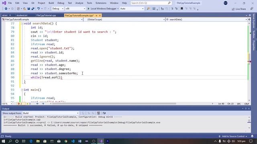Open the Window menu
The width and height of the screenshot is (257, 144).
tap(114, 3)
